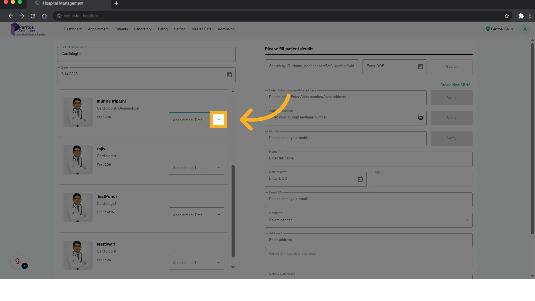Toggle Aadhaar number visibility eye icon
Image resolution: width=535 pixels, height=301 pixels.
point(420,118)
